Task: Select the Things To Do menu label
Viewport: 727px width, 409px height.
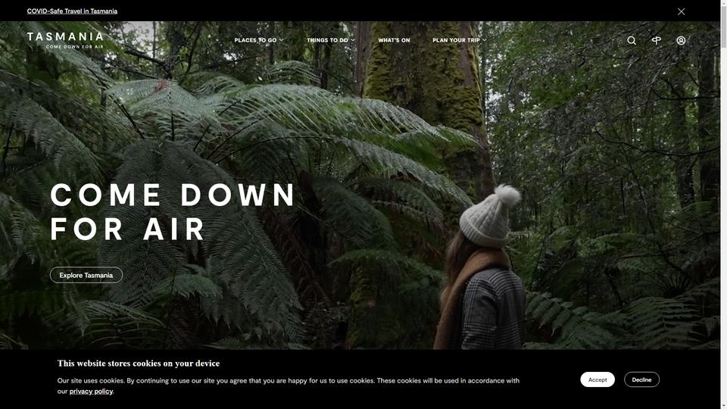Action: tap(327, 40)
